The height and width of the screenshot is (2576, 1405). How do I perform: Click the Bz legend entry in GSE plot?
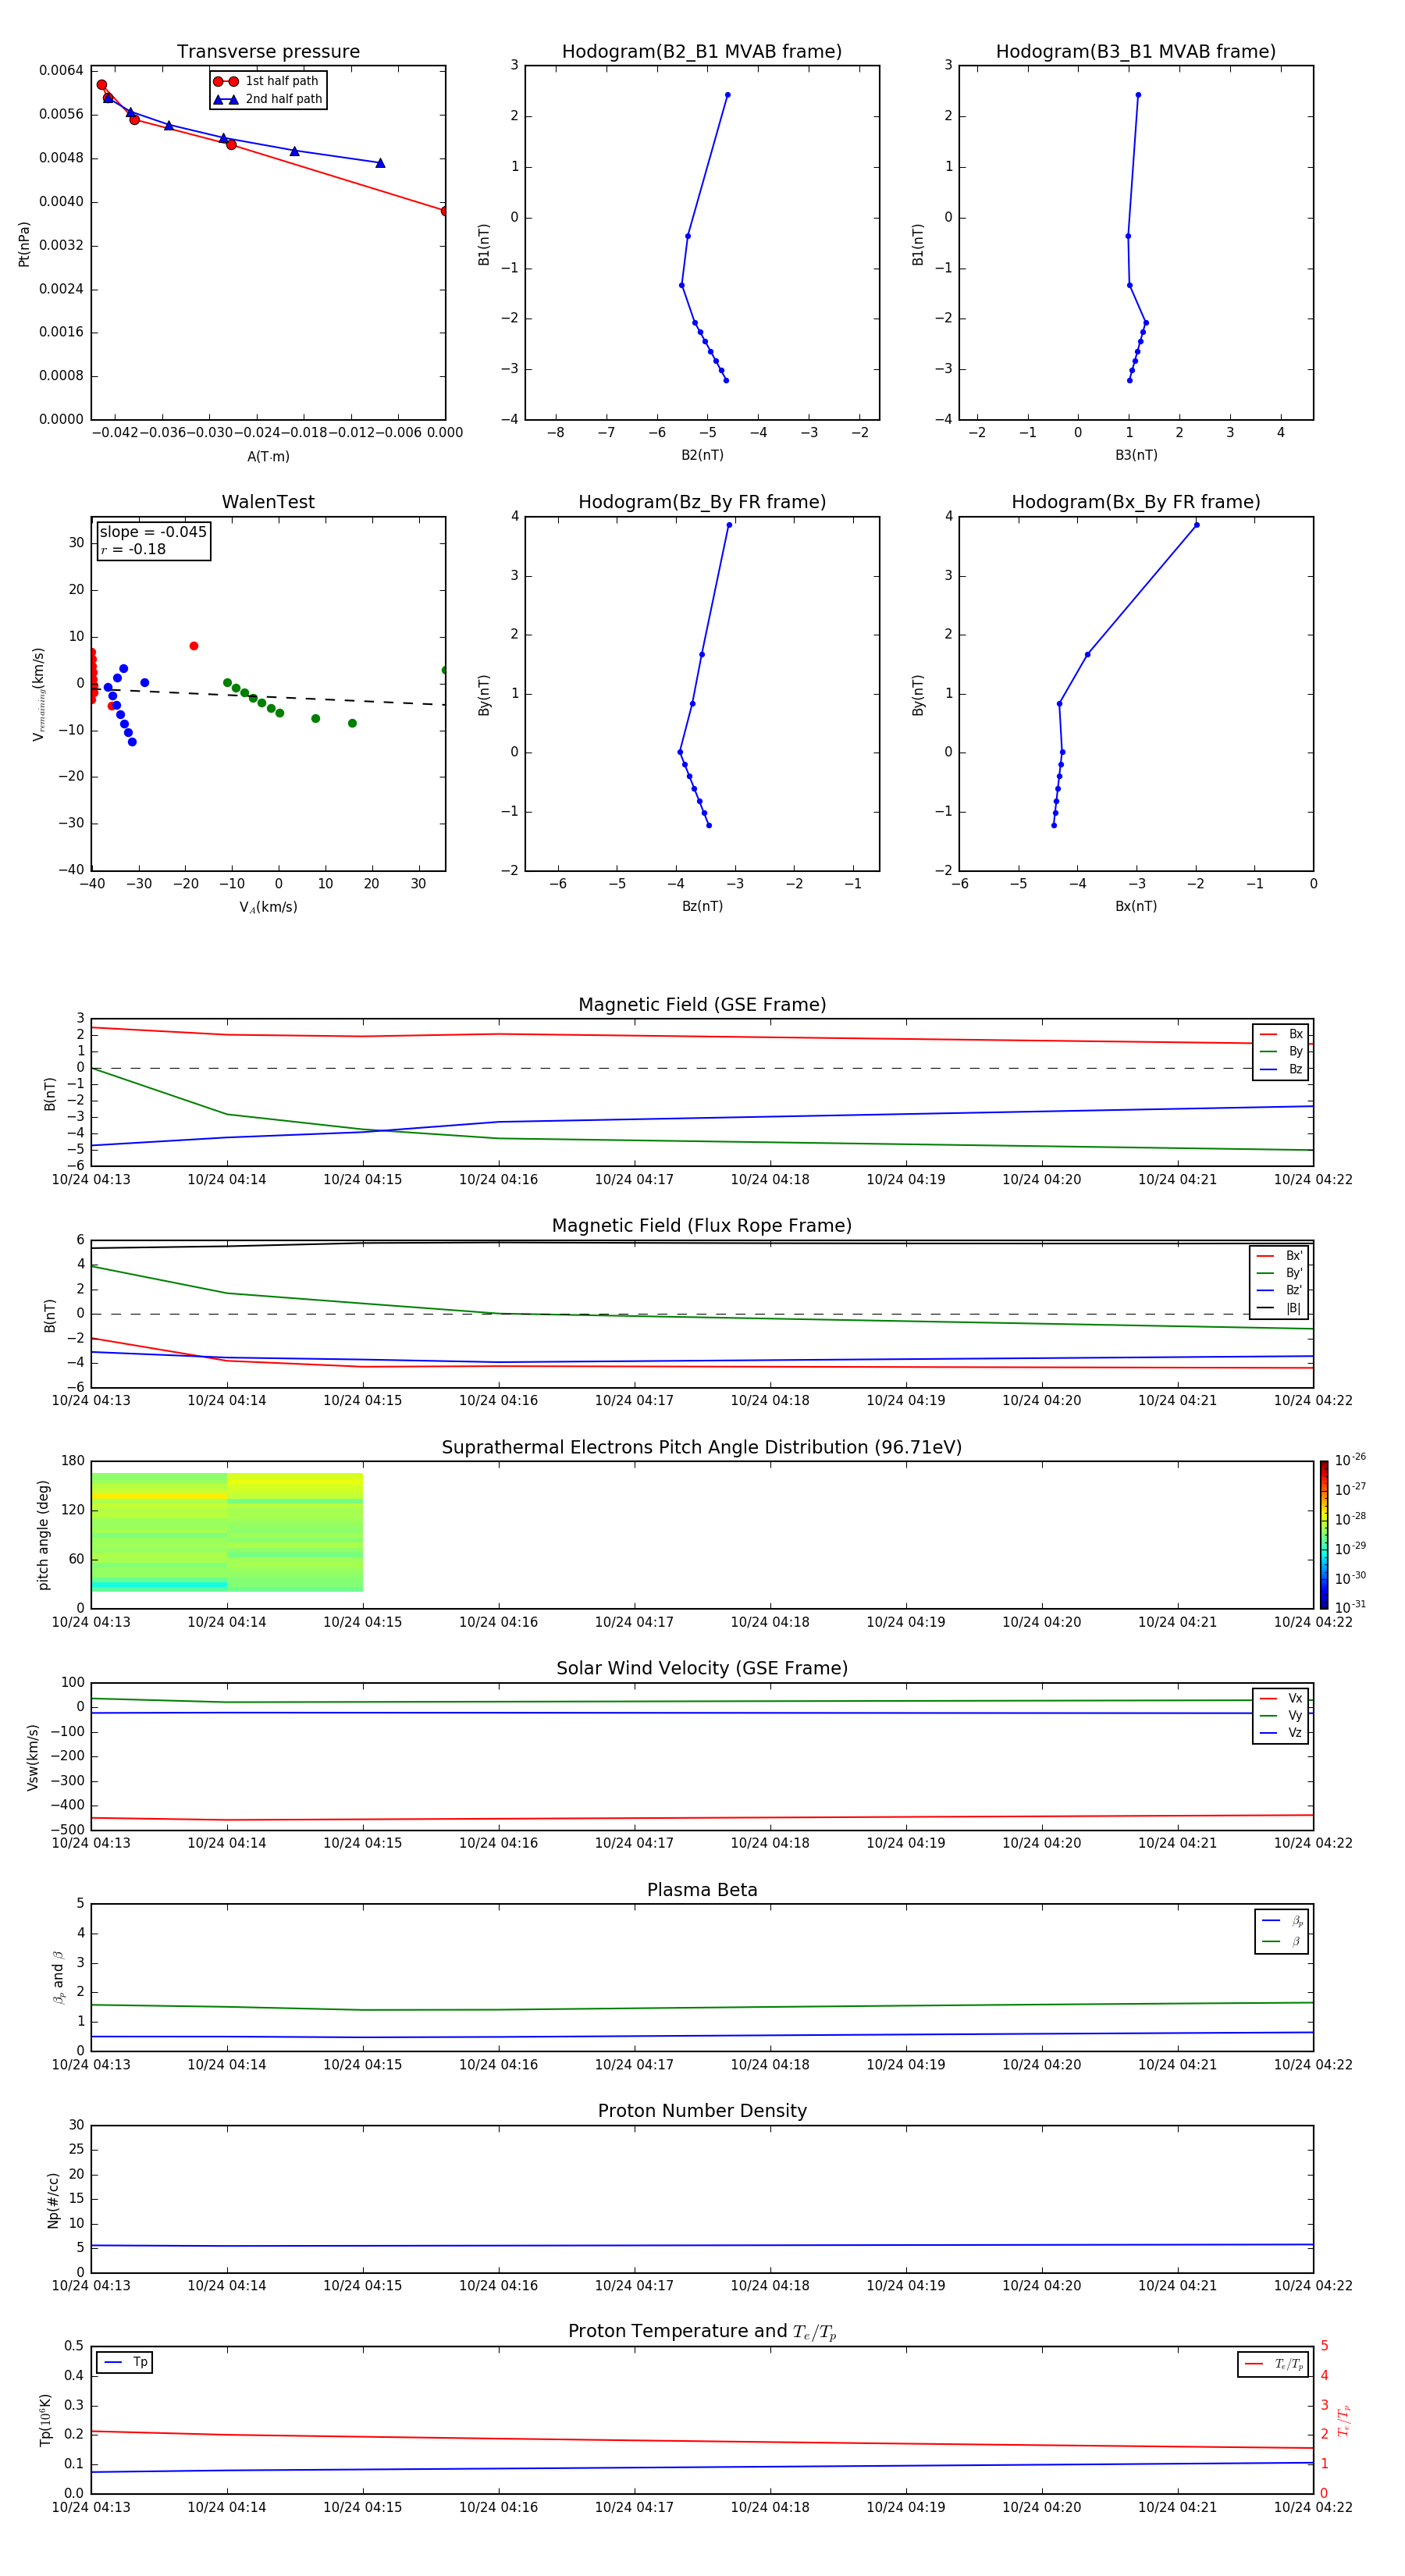click(x=1281, y=1070)
